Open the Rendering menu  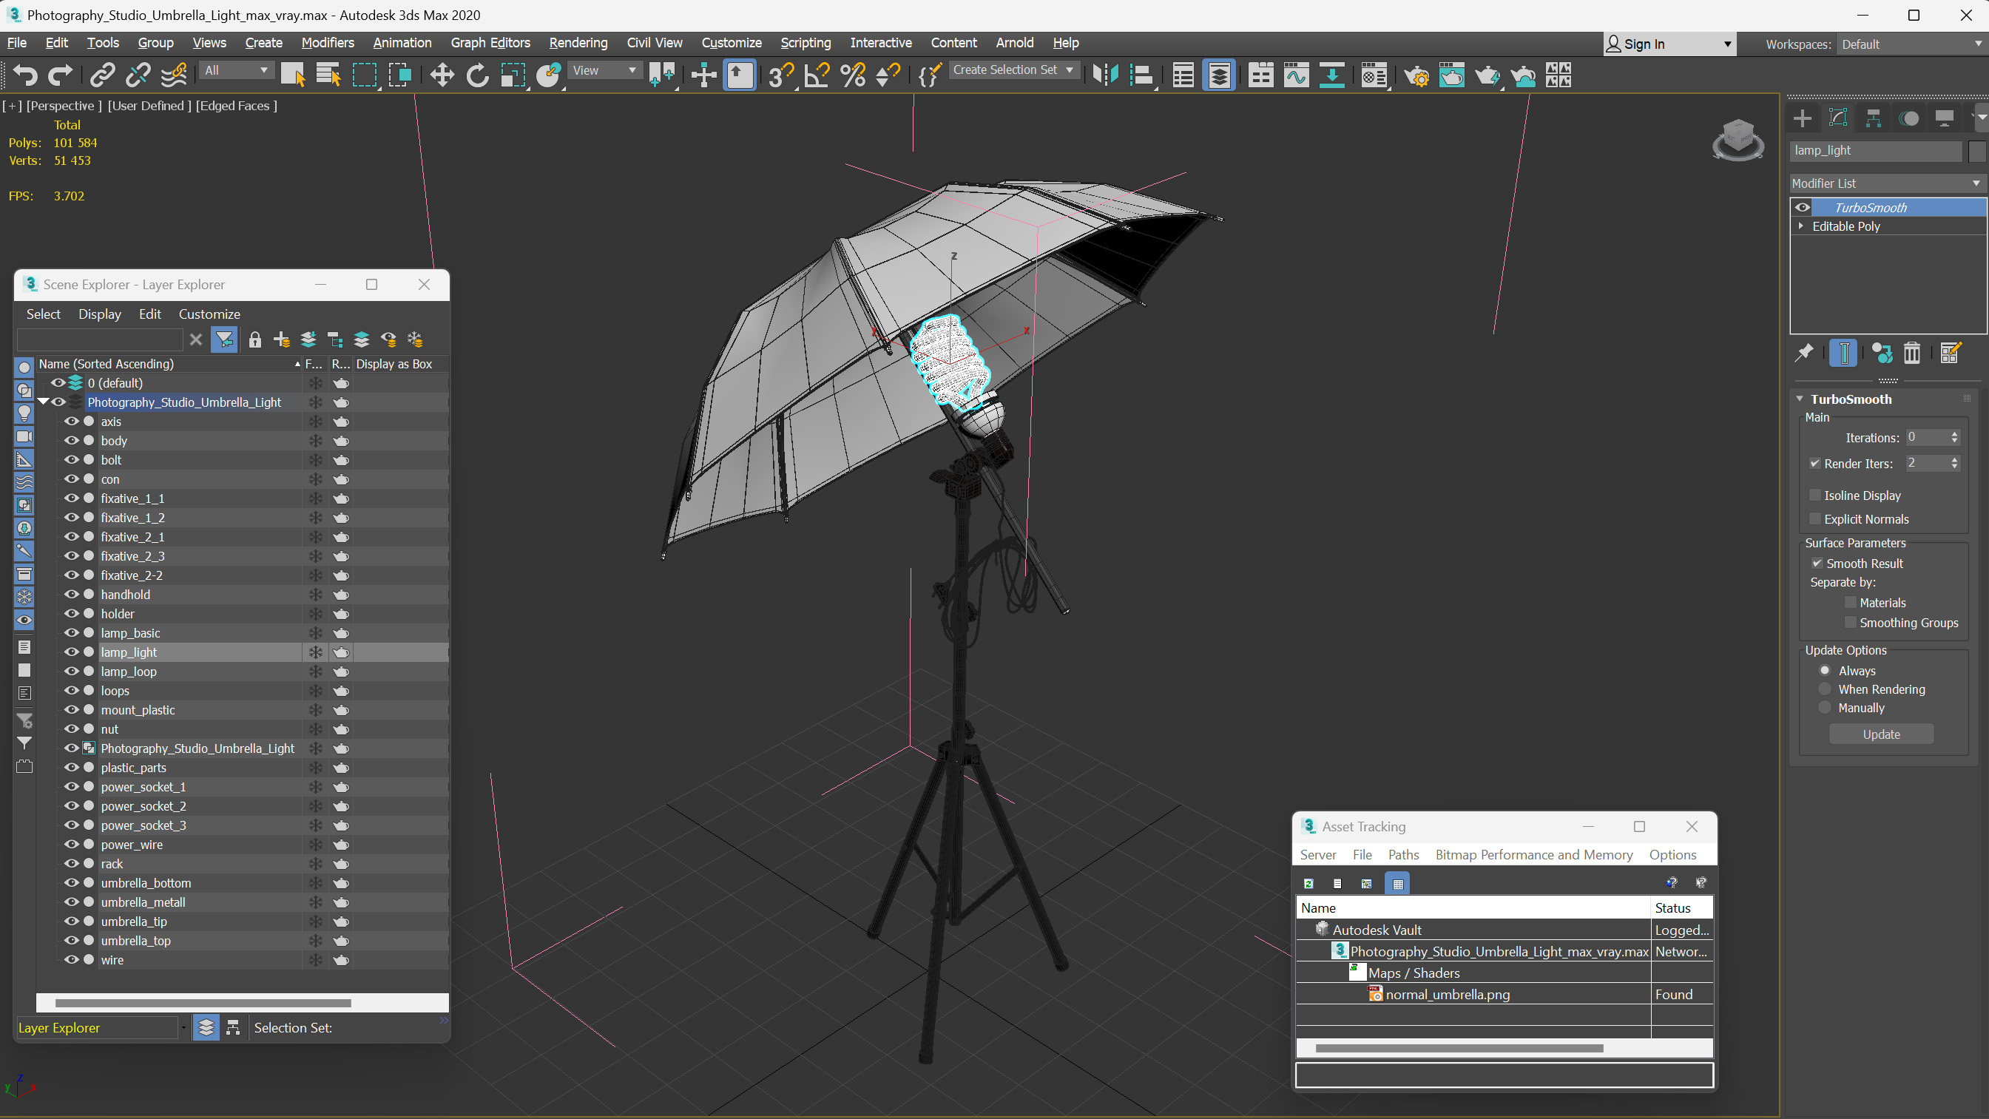(x=578, y=42)
